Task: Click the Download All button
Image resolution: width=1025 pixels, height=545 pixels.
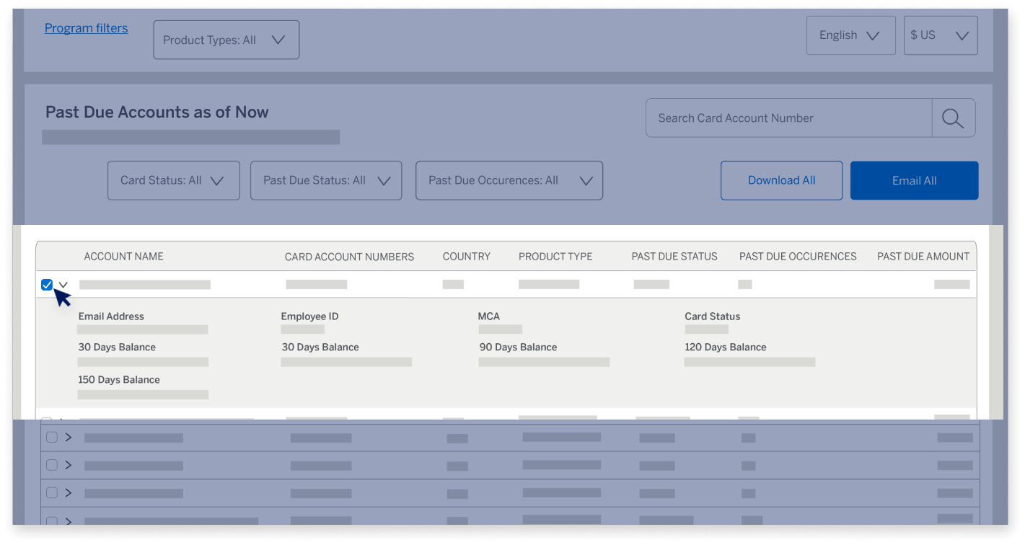Action: [x=781, y=180]
